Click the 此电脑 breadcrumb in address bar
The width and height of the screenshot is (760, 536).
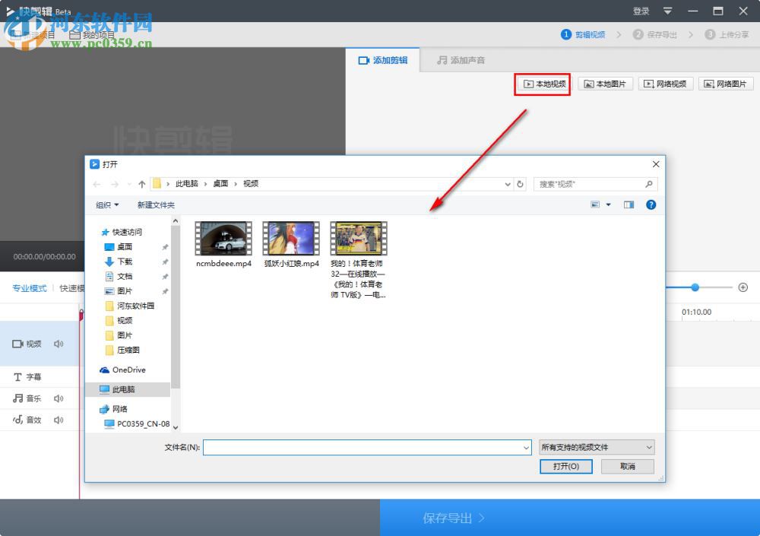187,184
